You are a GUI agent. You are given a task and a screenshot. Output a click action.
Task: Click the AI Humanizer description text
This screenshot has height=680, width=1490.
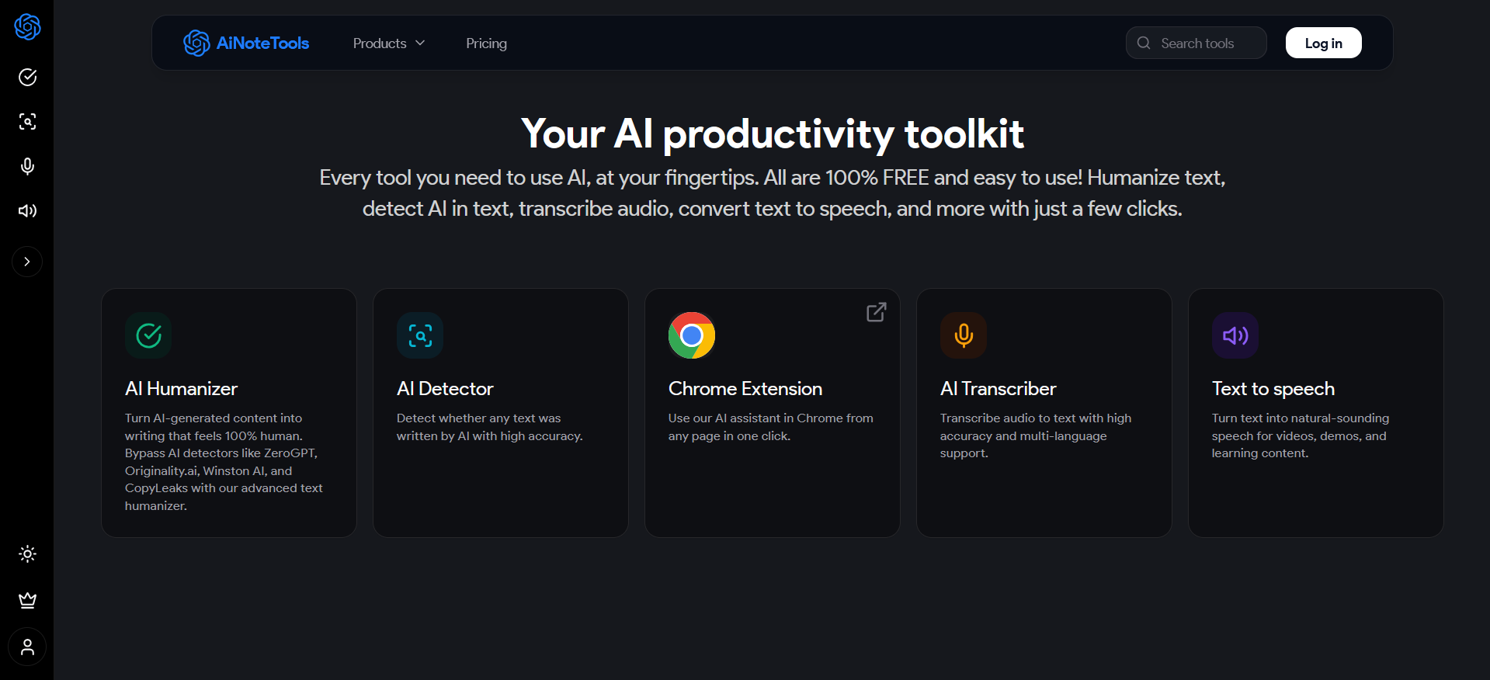pyautogui.click(x=224, y=462)
